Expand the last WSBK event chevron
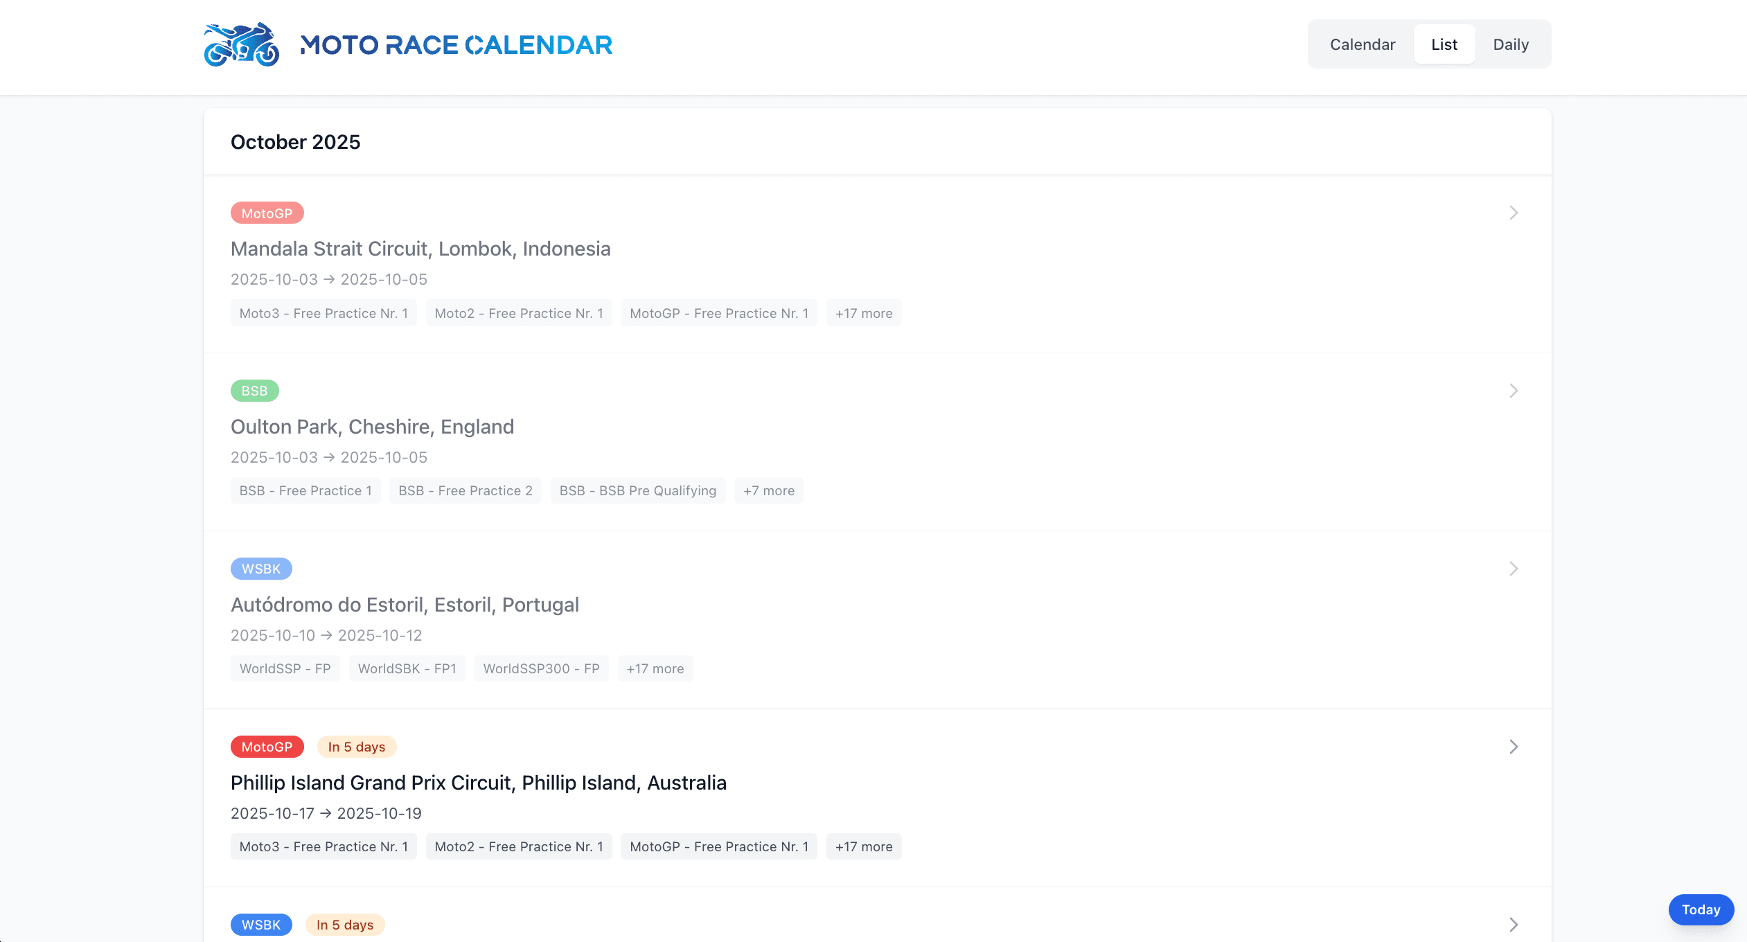 click(x=1513, y=925)
